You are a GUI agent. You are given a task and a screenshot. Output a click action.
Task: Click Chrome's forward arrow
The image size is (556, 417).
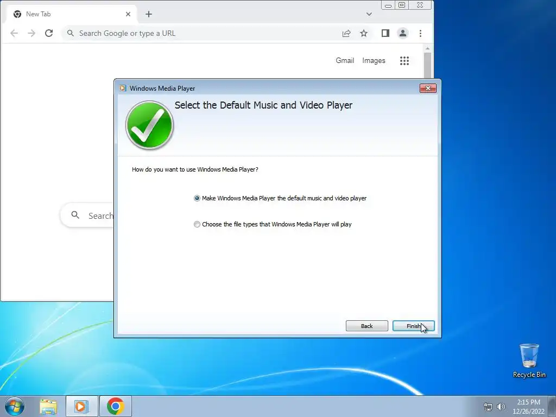(31, 33)
